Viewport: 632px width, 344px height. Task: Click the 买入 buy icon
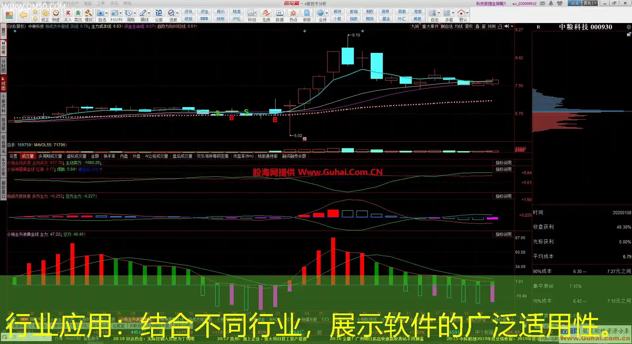point(68,13)
